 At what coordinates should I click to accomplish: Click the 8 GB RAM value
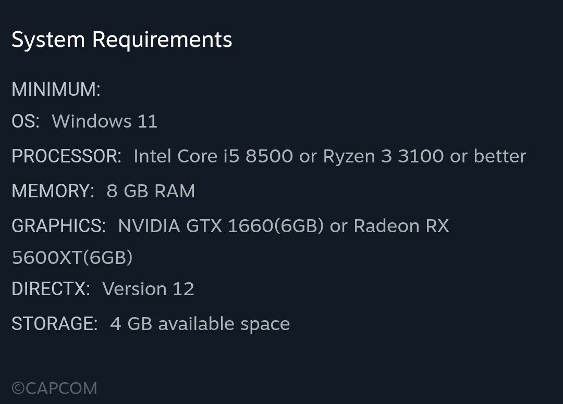[x=151, y=191]
